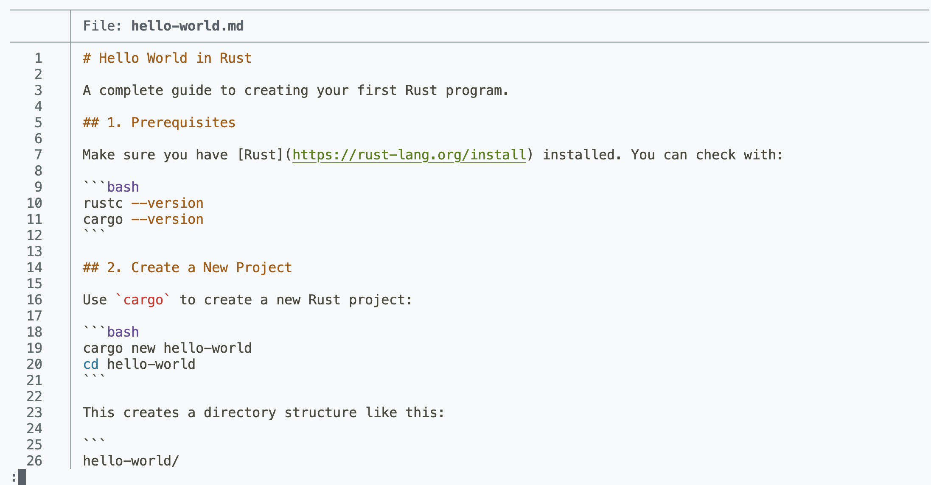Click the inline `cargo` code word

coord(143,300)
